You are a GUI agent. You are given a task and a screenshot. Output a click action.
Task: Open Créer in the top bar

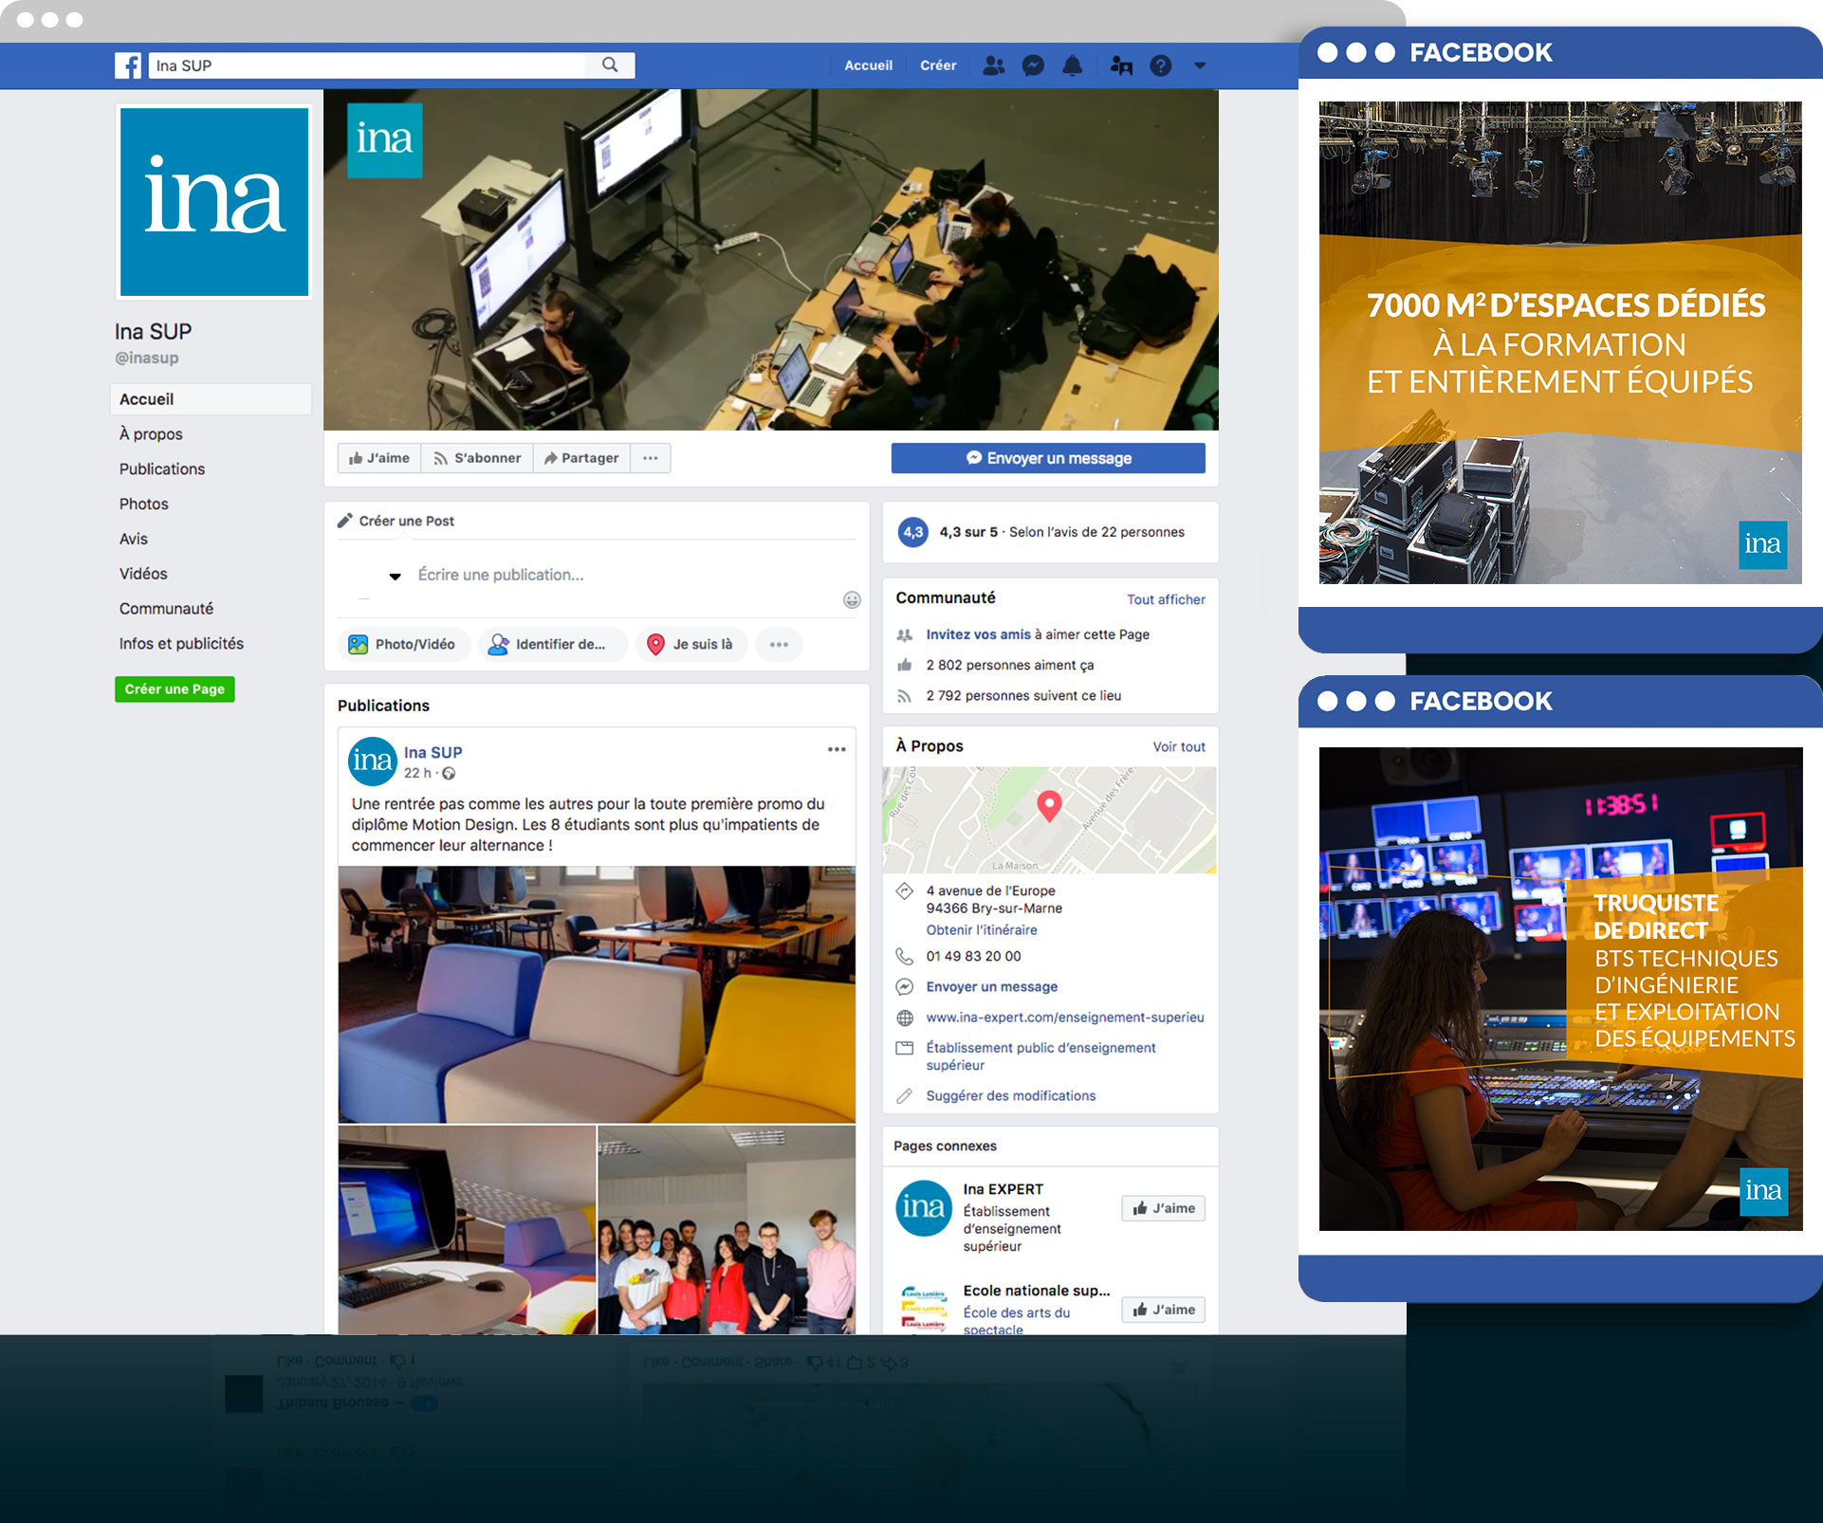pyautogui.click(x=938, y=65)
